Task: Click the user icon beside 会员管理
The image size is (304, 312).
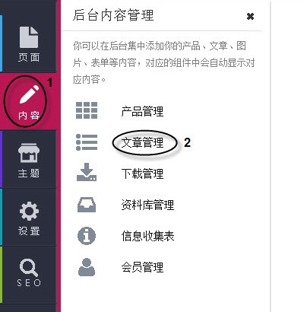Action: click(x=87, y=267)
